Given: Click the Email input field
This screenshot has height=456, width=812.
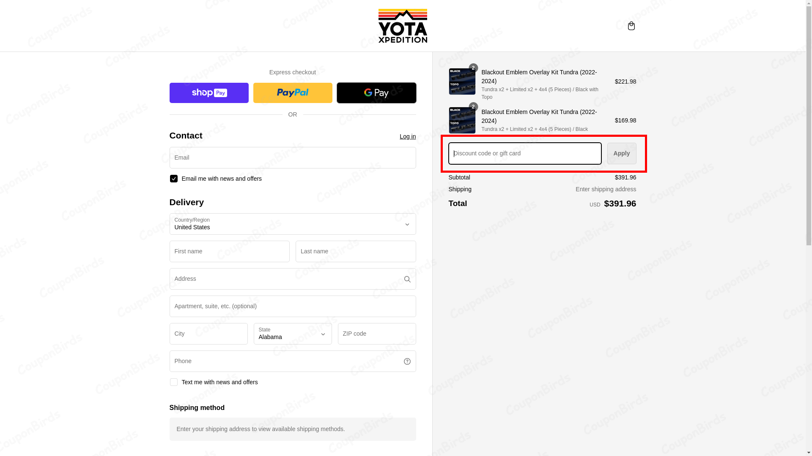Looking at the screenshot, I should coord(292,157).
